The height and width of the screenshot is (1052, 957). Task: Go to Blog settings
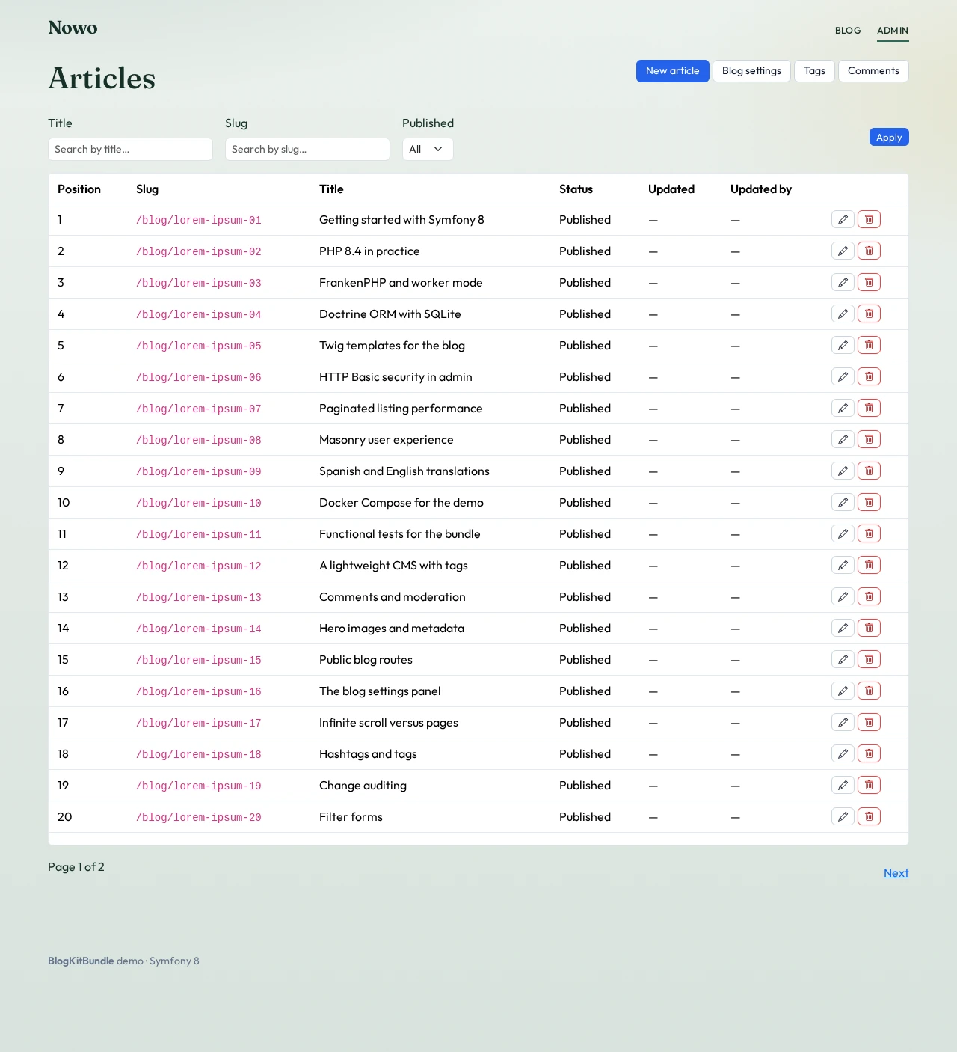click(x=751, y=71)
